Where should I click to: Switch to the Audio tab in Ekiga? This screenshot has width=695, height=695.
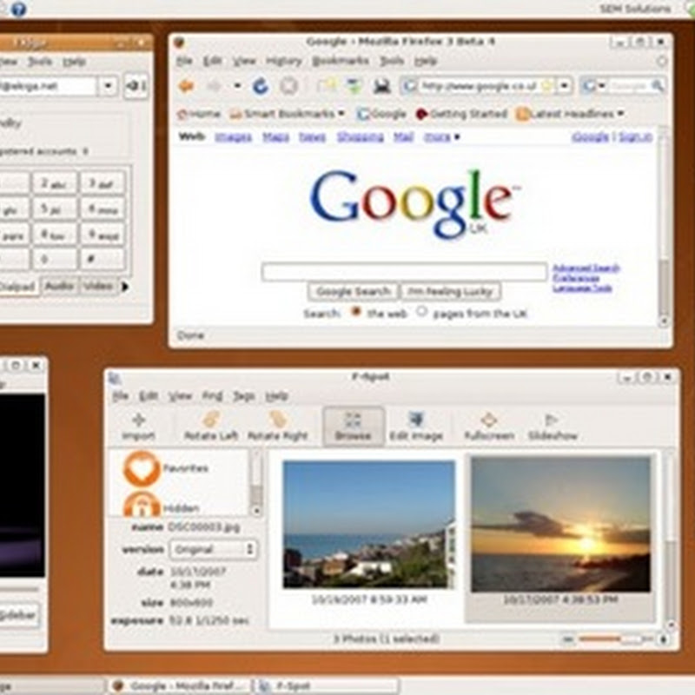pos(60,286)
